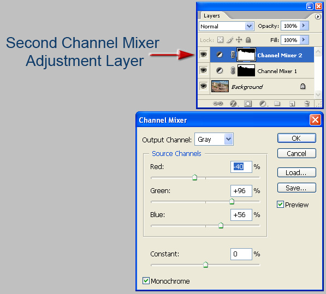This screenshot has height=294, width=326.
Task: Open the Output Channel Gray dropdown
Action: [x=214, y=139]
